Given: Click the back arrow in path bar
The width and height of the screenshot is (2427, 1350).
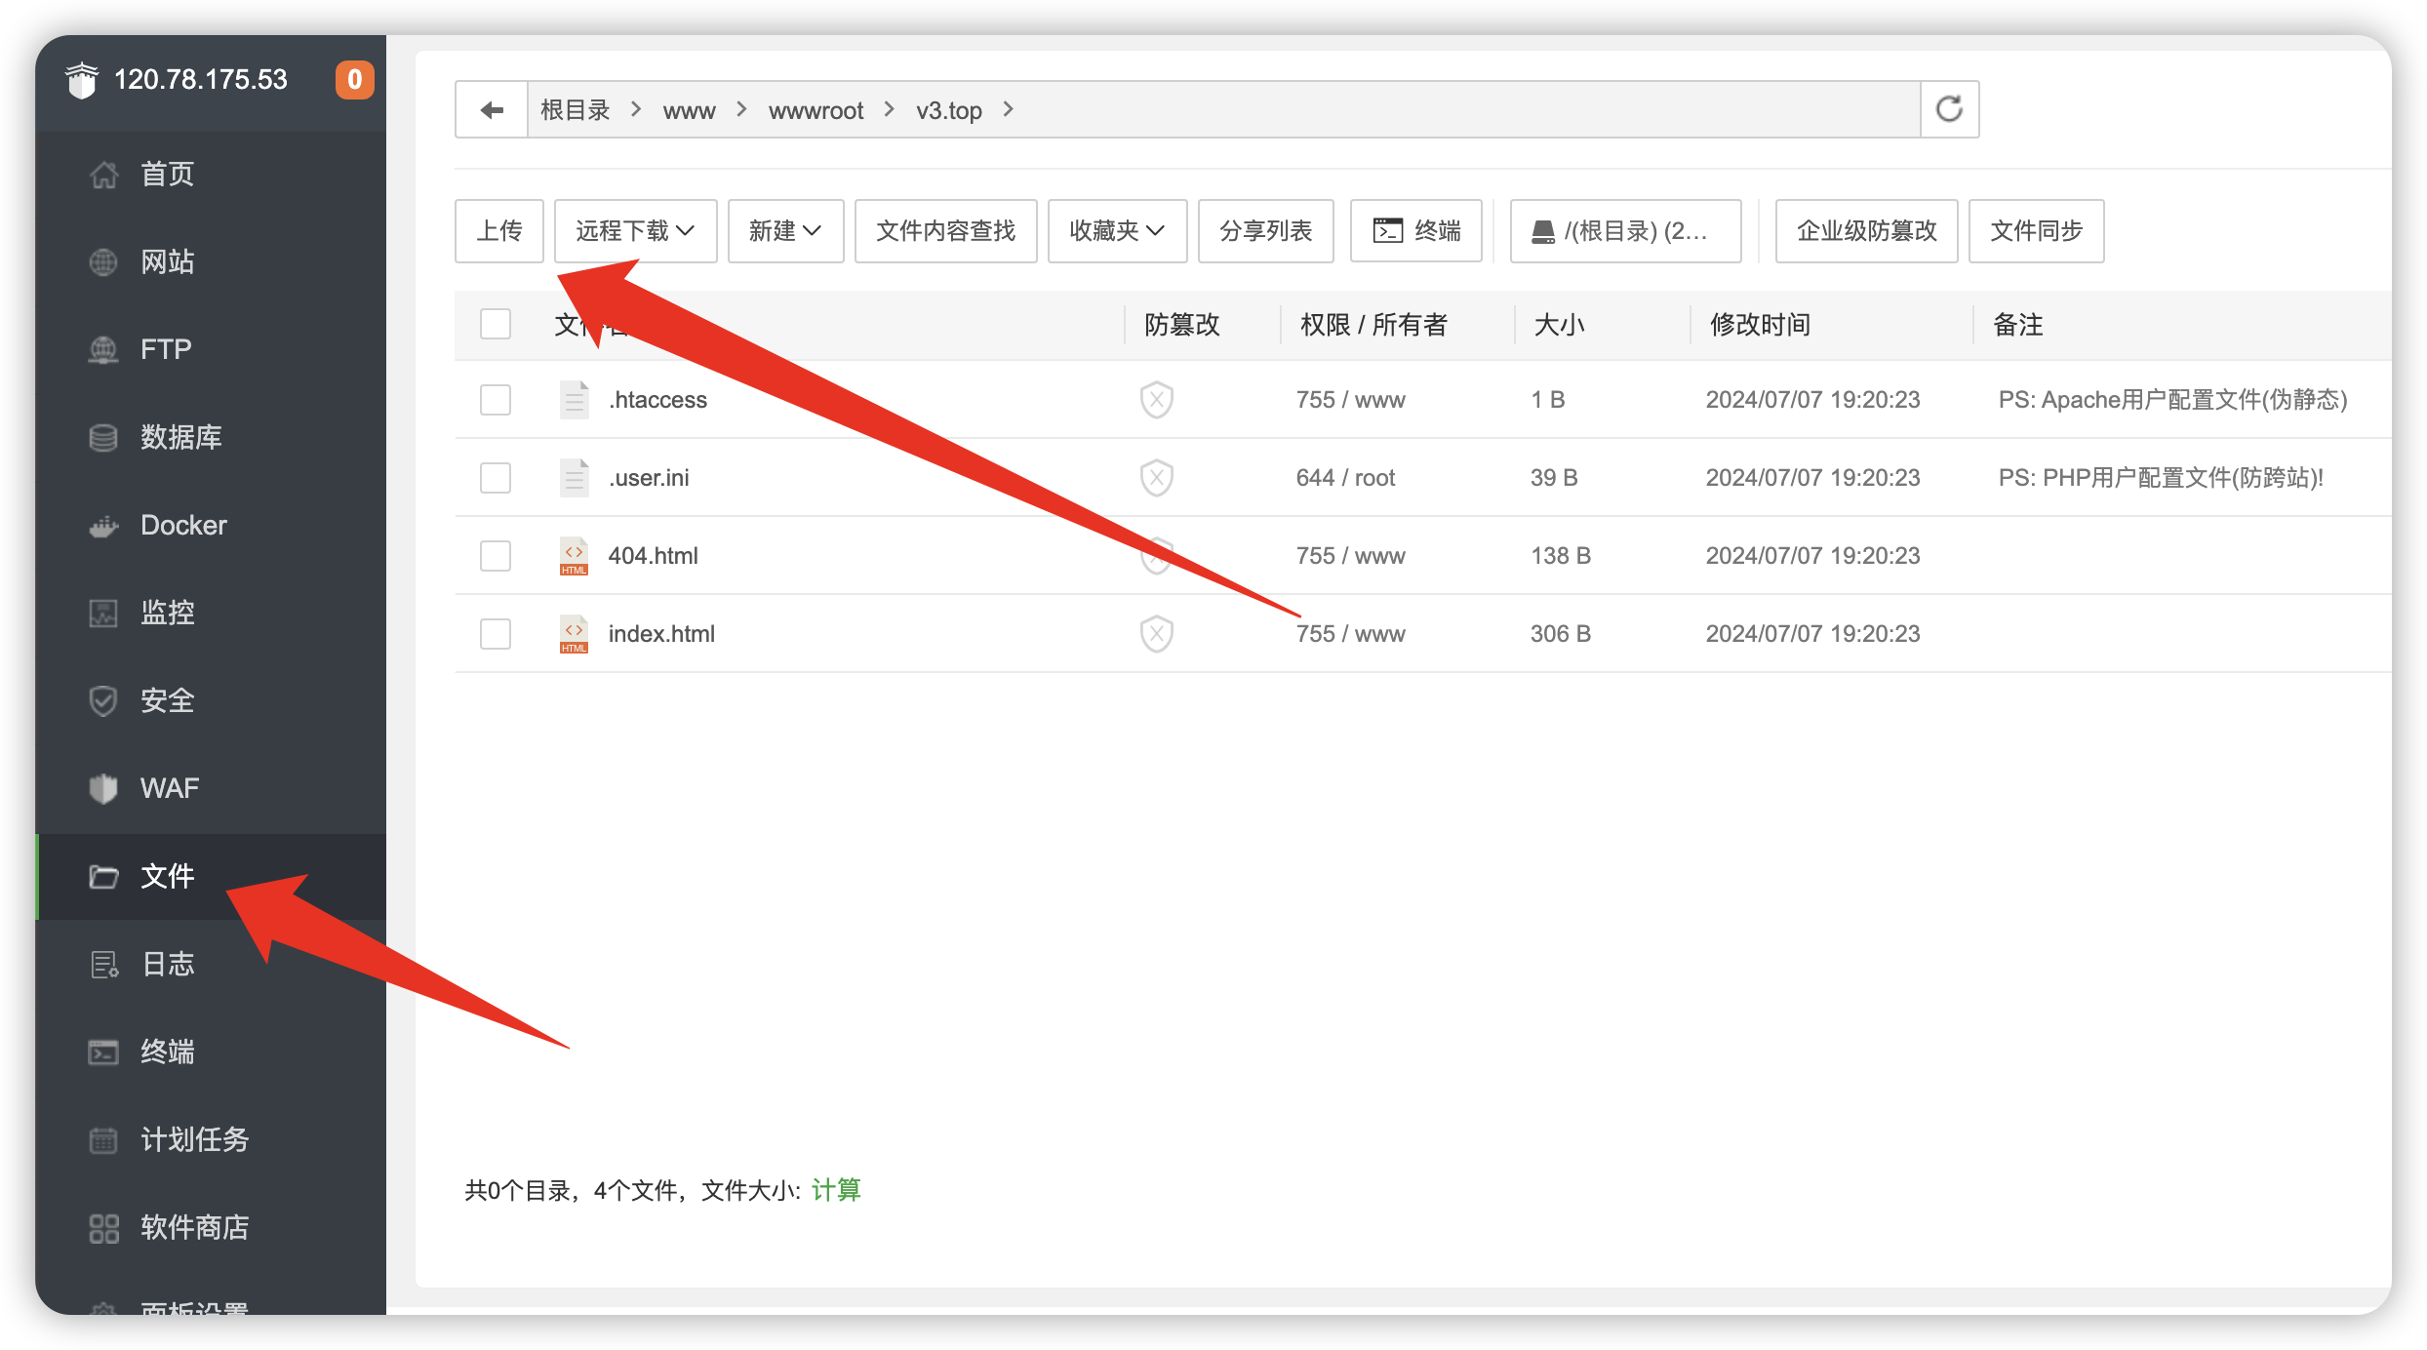Looking at the screenshot, I should (x=492, y=110).
